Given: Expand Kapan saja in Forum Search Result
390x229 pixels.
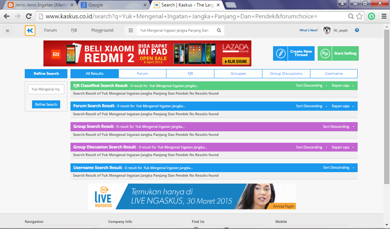Looking at the screenshot, I should tap(343, 106).
